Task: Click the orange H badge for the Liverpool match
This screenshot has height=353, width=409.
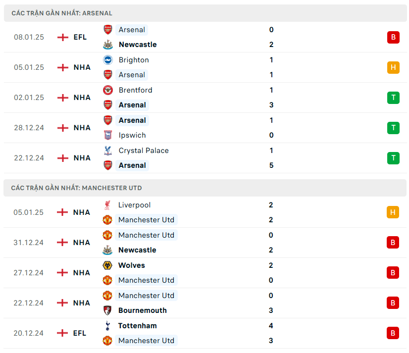Action: (x=393, y=212)
